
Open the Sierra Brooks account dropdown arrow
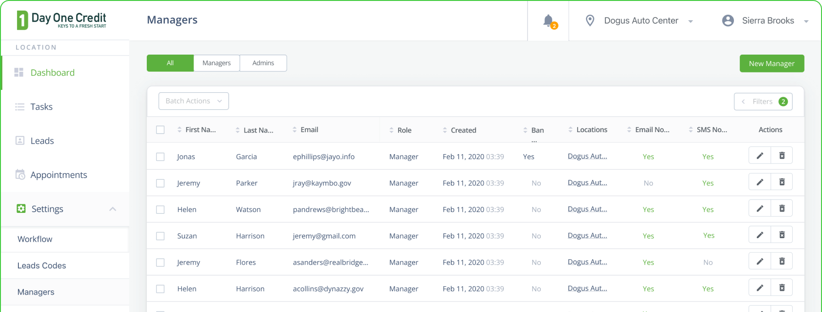click(806, 21)
